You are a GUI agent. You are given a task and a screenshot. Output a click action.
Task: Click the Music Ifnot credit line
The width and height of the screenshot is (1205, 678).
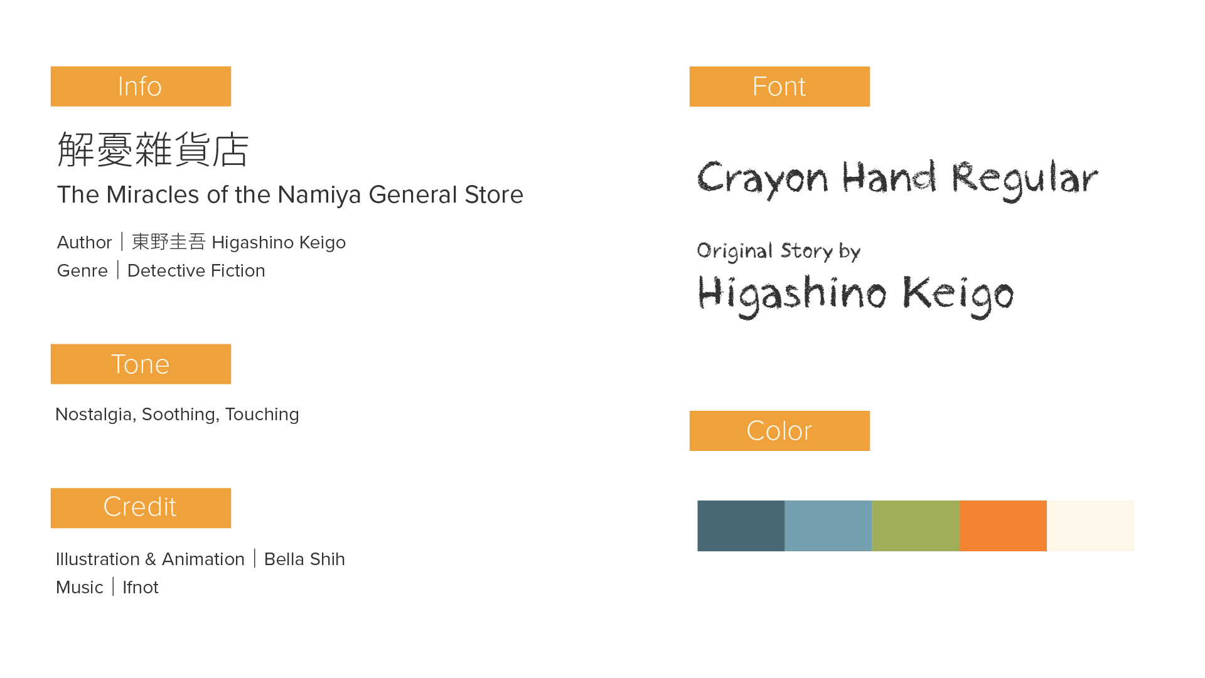(x=107, y=587)
